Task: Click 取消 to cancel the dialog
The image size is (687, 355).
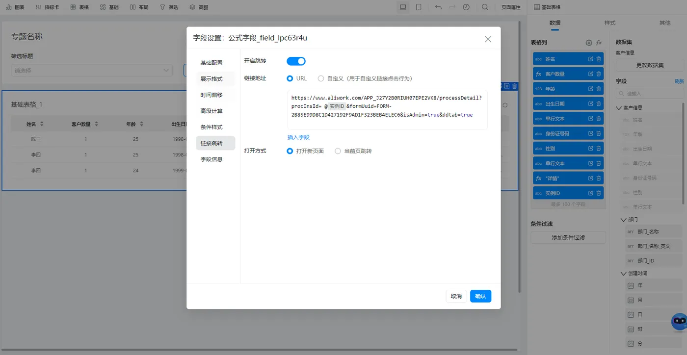Action: point(456,296)
